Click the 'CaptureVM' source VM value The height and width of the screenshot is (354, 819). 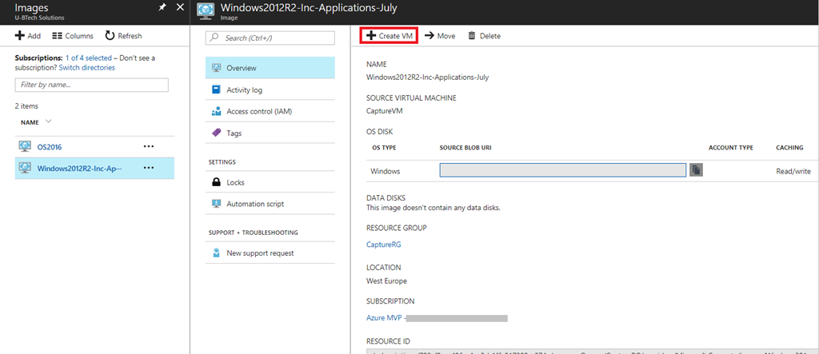click(x=385, y=111)
